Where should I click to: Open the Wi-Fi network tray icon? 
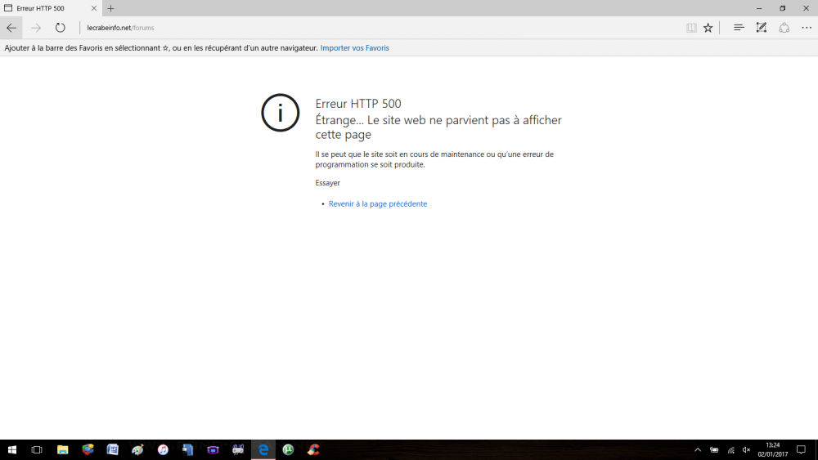(x=730, y=449)
